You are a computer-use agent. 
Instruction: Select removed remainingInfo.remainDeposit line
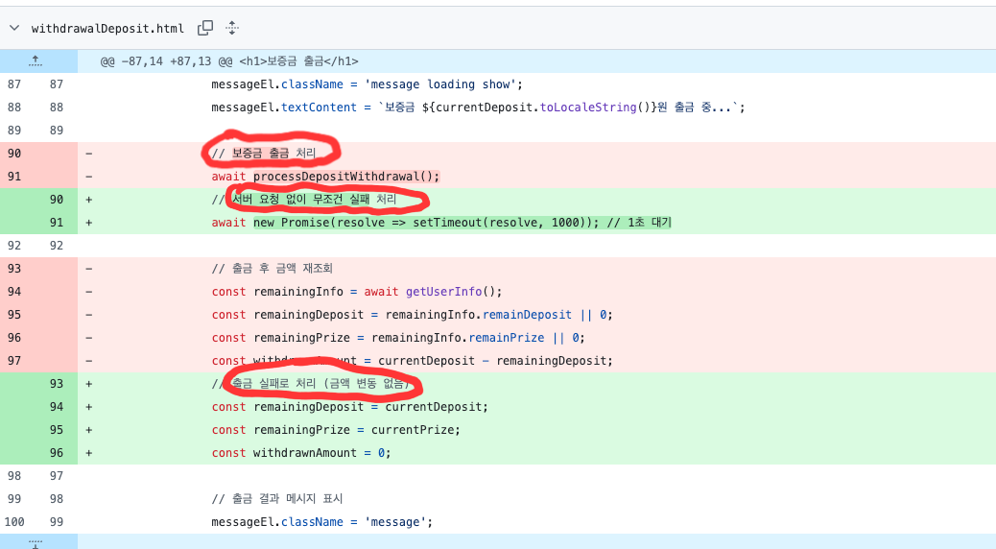click(413, 315)
